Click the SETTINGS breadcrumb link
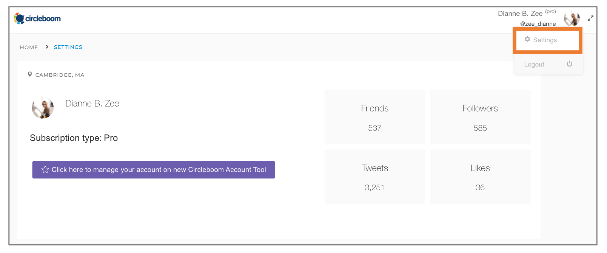Image resolution: width=607 pixels, height=253 pixels. [68, 47]
